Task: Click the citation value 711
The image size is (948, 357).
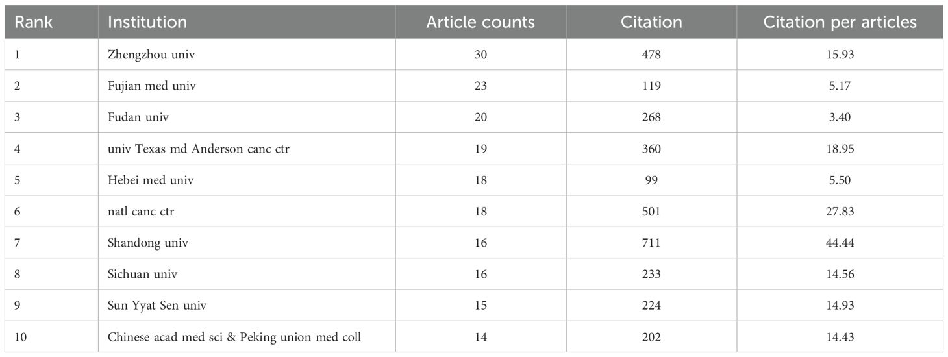Action: pos(651,243)
